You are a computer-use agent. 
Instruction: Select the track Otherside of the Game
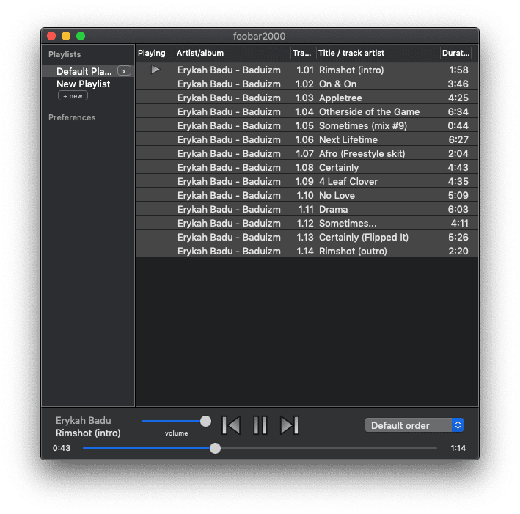tap(307, 111)
